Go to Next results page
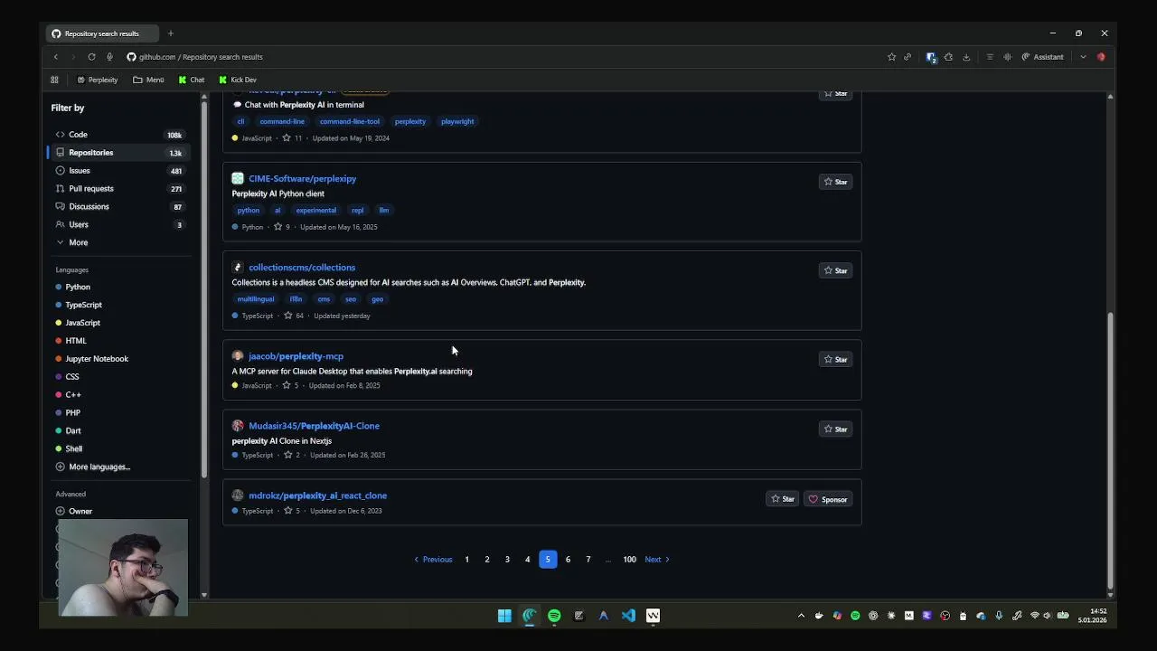The width and height of the screenshot is (1157, 651). 657,560
